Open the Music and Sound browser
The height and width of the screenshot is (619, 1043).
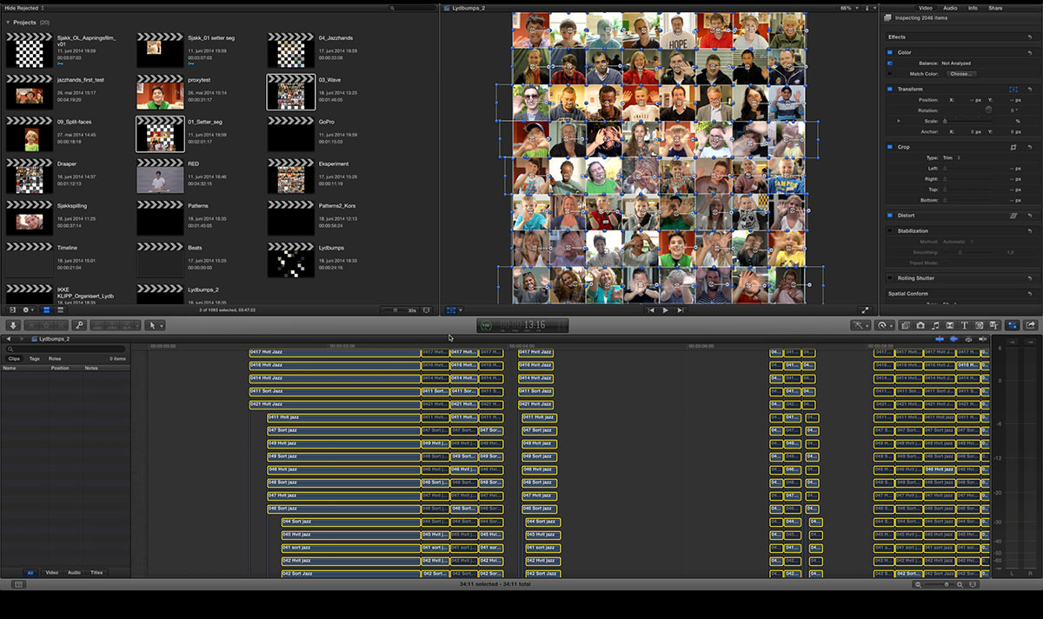pyautogui.click(x=935, y=325)
